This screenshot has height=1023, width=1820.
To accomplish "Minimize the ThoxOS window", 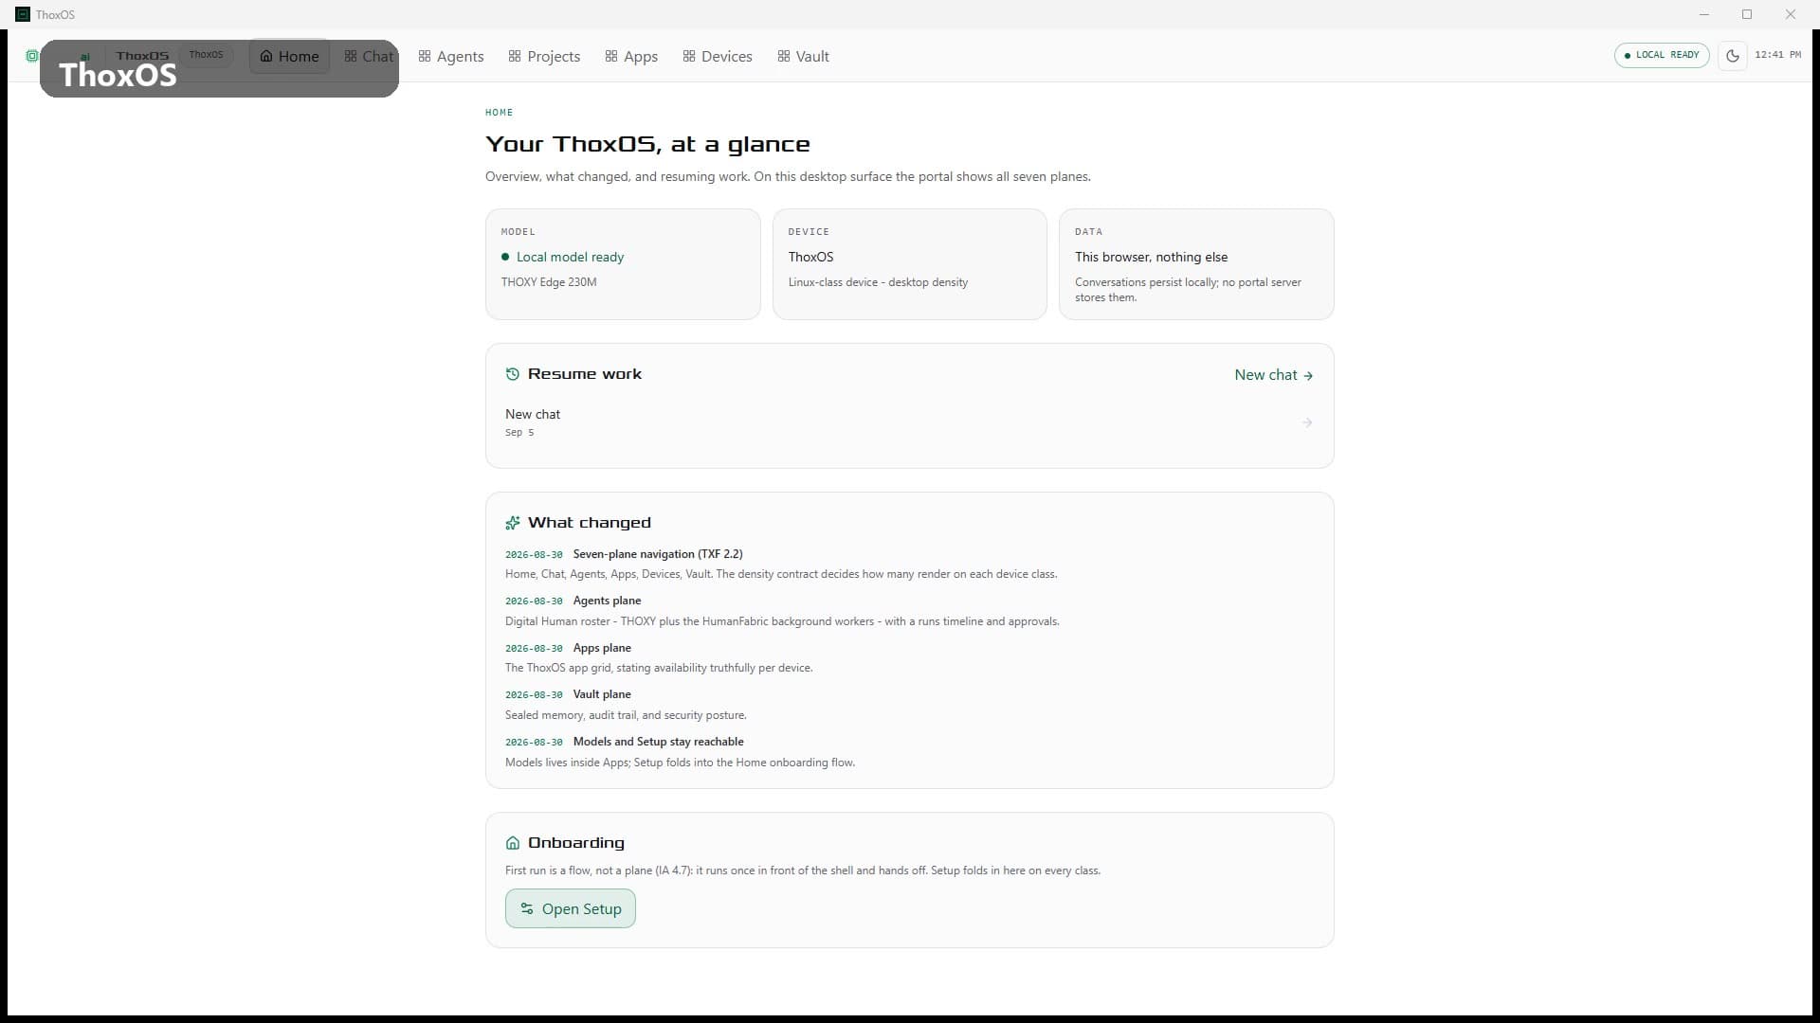I will click(1704, 14).
